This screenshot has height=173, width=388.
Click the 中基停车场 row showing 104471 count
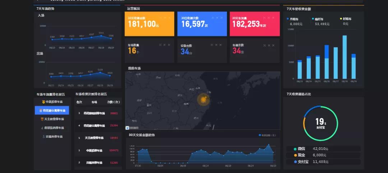click(x=98, y=150)
